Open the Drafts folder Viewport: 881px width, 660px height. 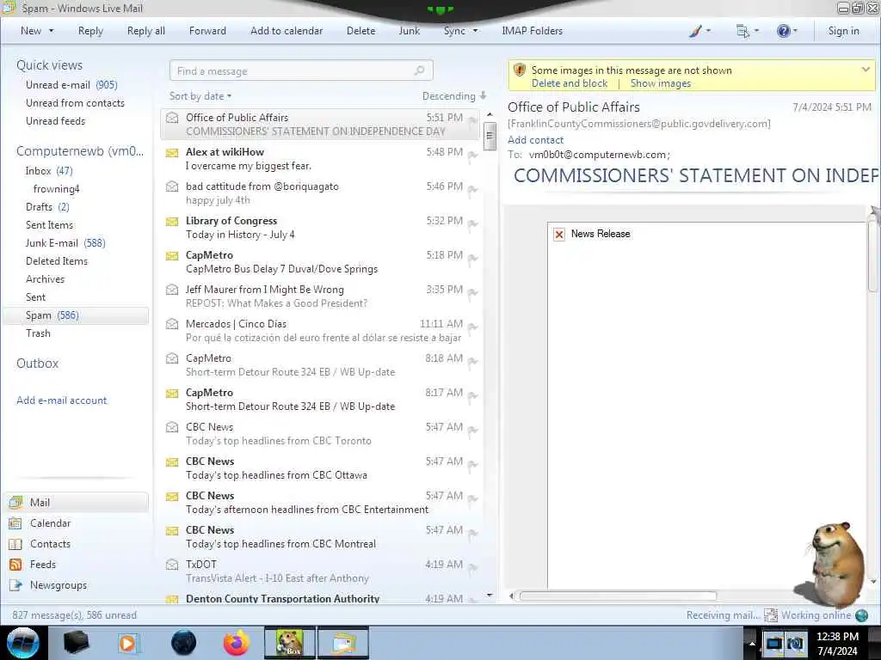(47, 207)
